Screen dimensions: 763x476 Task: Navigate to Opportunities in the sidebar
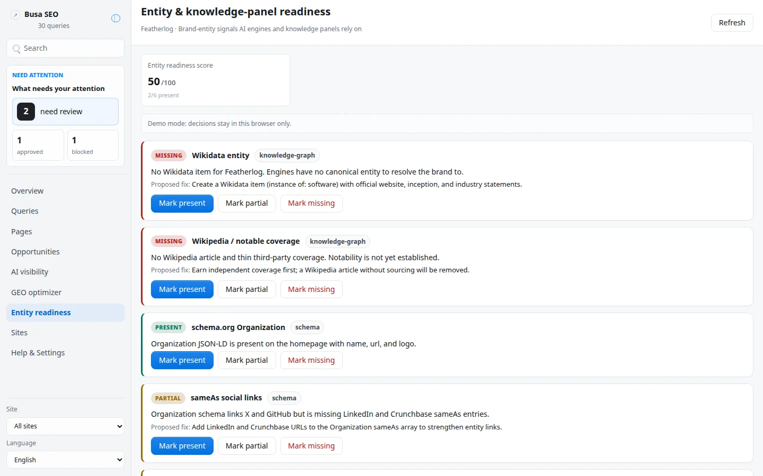pyautogui.click(x=36, y=252)
